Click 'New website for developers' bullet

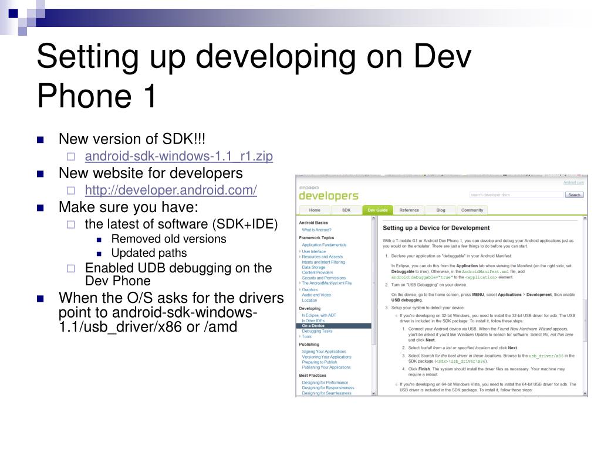pyautogui.click(x=151, y=173)
